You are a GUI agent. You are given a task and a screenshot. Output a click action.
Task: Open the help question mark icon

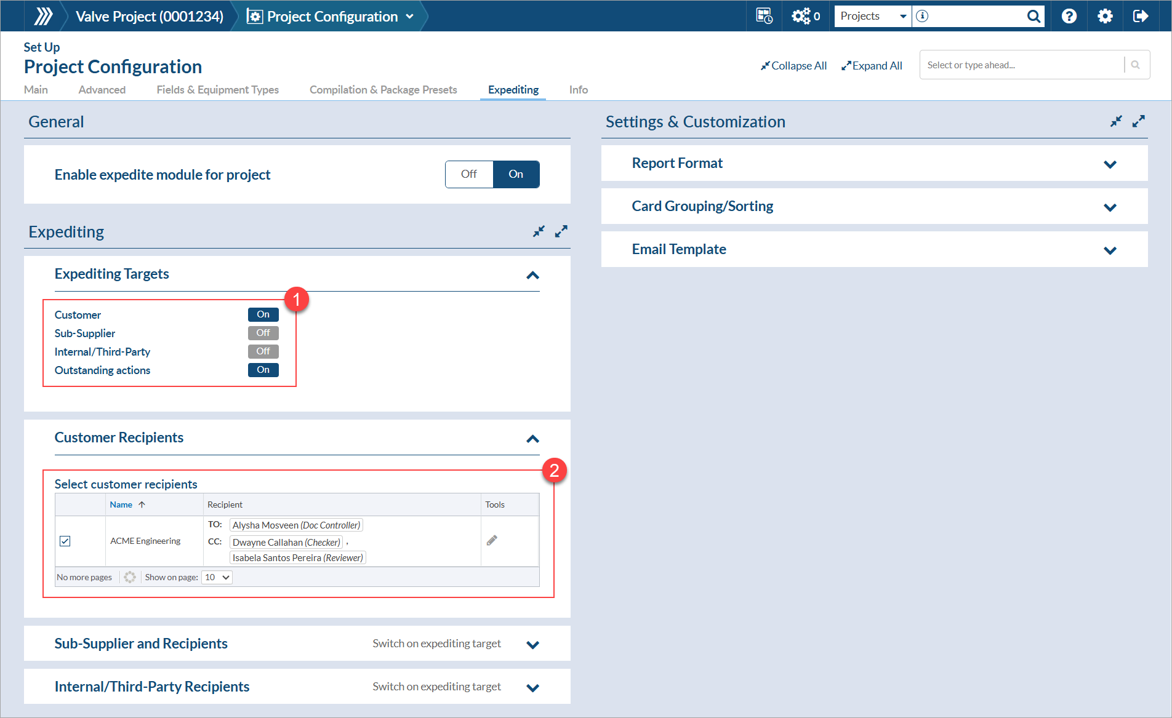coord(1069,16)
